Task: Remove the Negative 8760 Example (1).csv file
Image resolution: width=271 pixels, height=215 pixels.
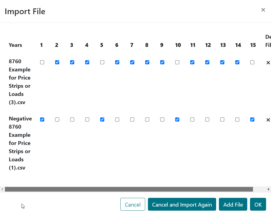Action: (x=268, y=120)
